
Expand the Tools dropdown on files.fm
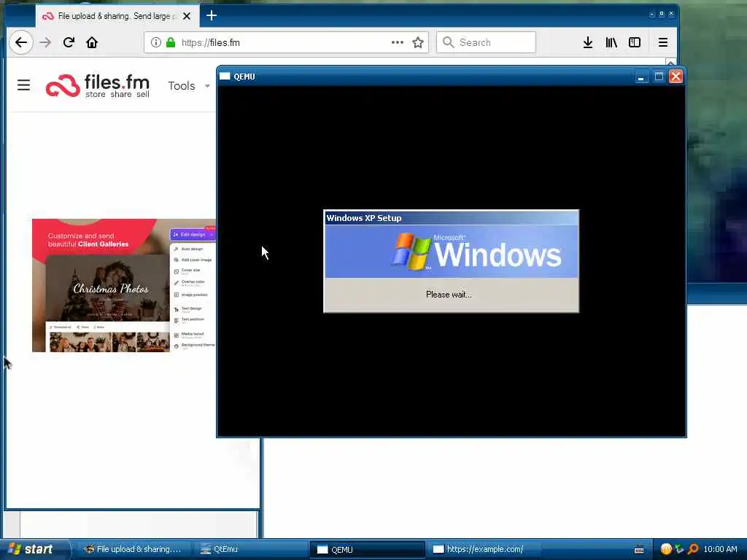point(189,86)
